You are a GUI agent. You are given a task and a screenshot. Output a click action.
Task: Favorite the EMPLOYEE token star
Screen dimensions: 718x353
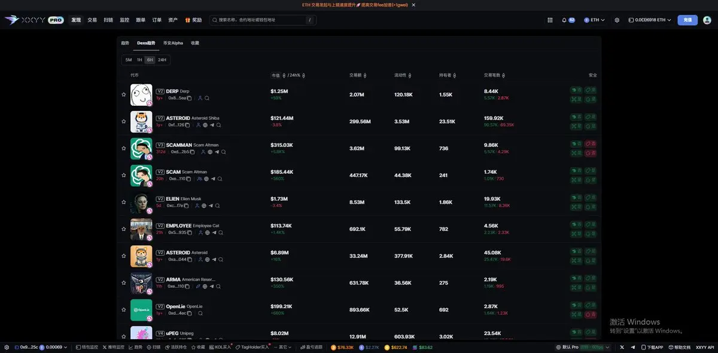tap(124, 229)
